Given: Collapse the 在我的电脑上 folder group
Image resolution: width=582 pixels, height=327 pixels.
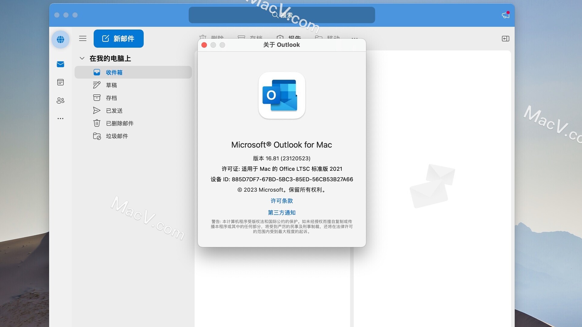Looking at the screenshot, I should 82,58.
